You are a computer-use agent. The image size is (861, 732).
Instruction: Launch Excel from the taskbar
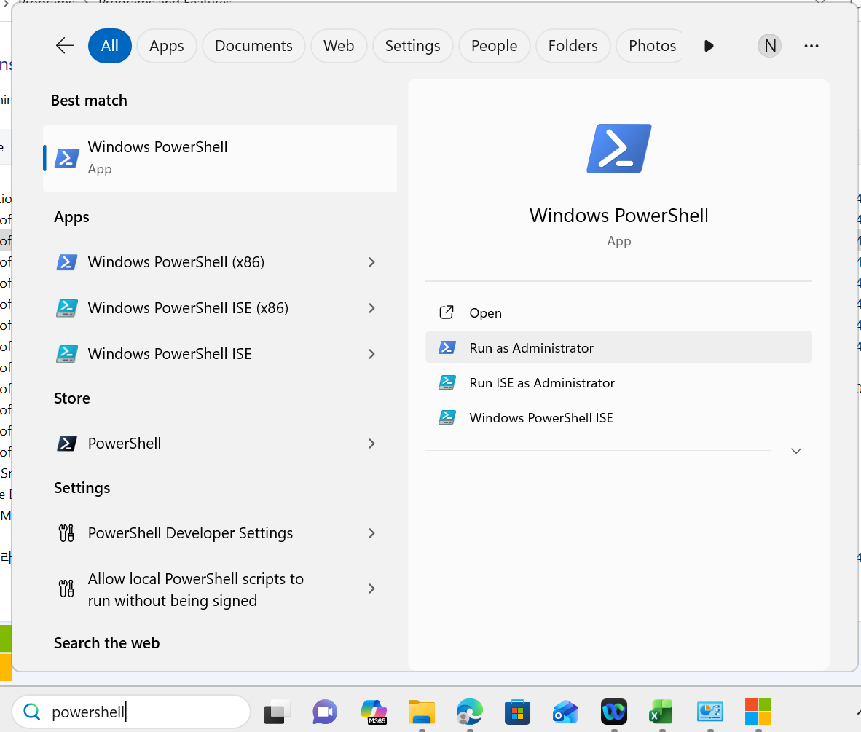click(661, 712)
